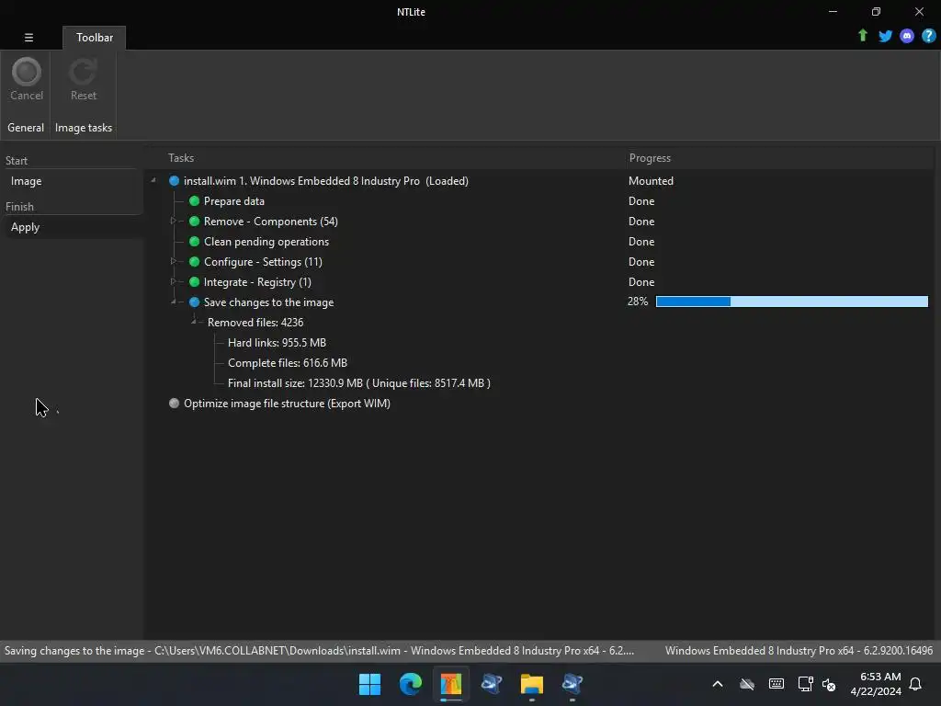Select the install.wim Windows Embedded 8 row
The height and width of the screenshot is (706, 941).
(326, 181)
